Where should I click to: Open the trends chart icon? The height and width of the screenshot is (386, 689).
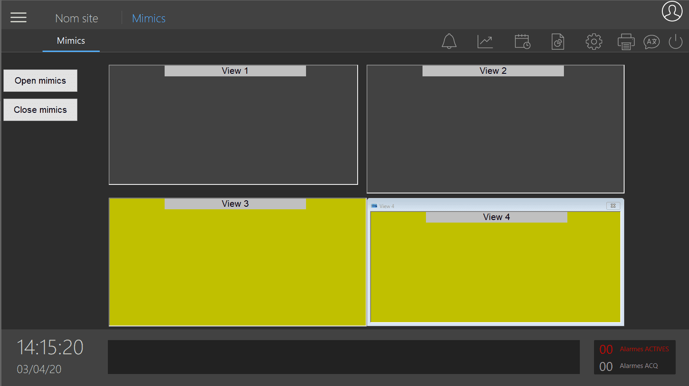click(485, 42)
